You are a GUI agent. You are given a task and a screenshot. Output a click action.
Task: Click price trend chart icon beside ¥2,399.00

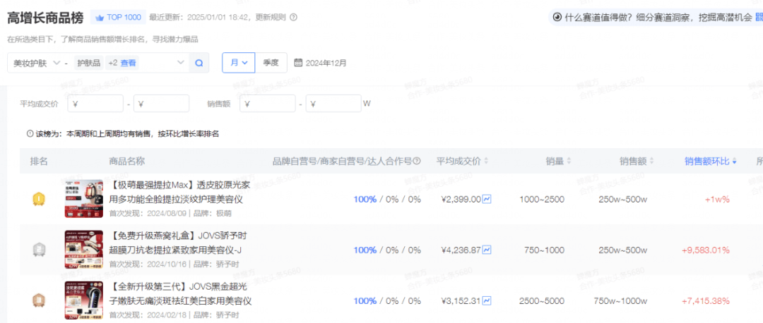pyautogui.click(x=487, y=200)
